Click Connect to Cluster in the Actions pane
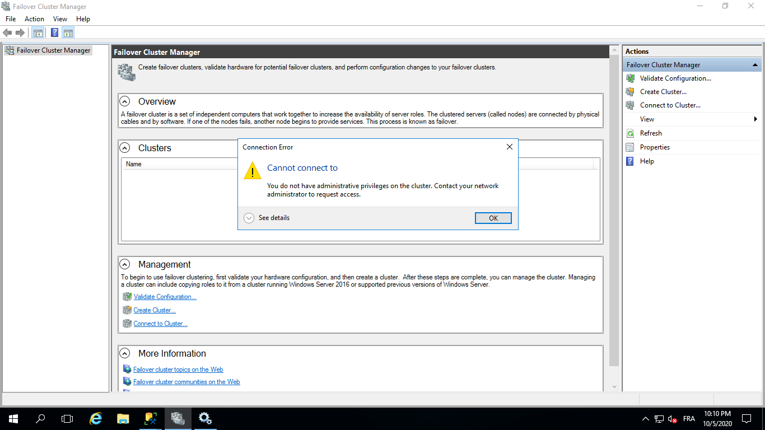 pos(670,105)
